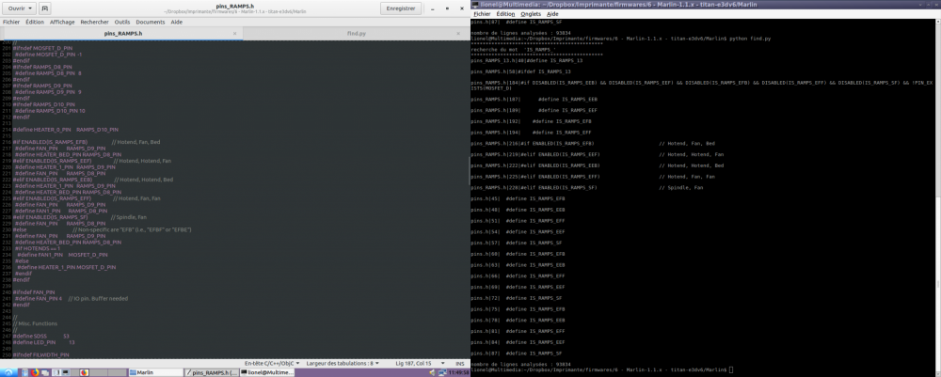Image resolution: width=941 pixels, height=377 pixels.
Task: Open the En-tête C/C++/ObjC language dropdown
Action: tap(271, 363)
